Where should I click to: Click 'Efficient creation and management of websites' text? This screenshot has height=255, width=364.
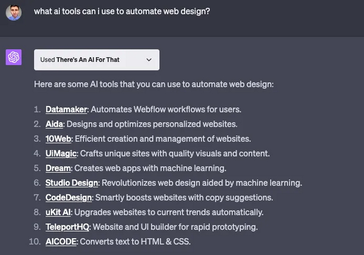(163, 138)
